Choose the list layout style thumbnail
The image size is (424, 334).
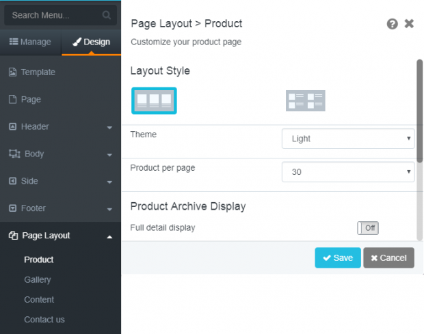[306, 100]
